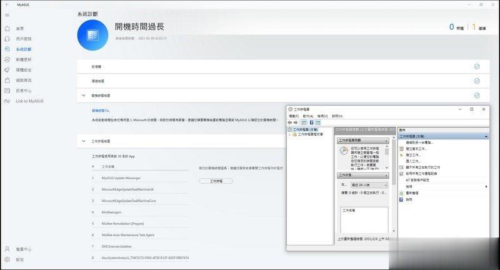
Task: Click 建立工作 in the actions pane
Action: (413, 155)
